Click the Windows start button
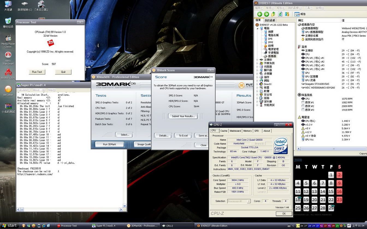This screenshot has height=229, width=367. click(10, 225)
